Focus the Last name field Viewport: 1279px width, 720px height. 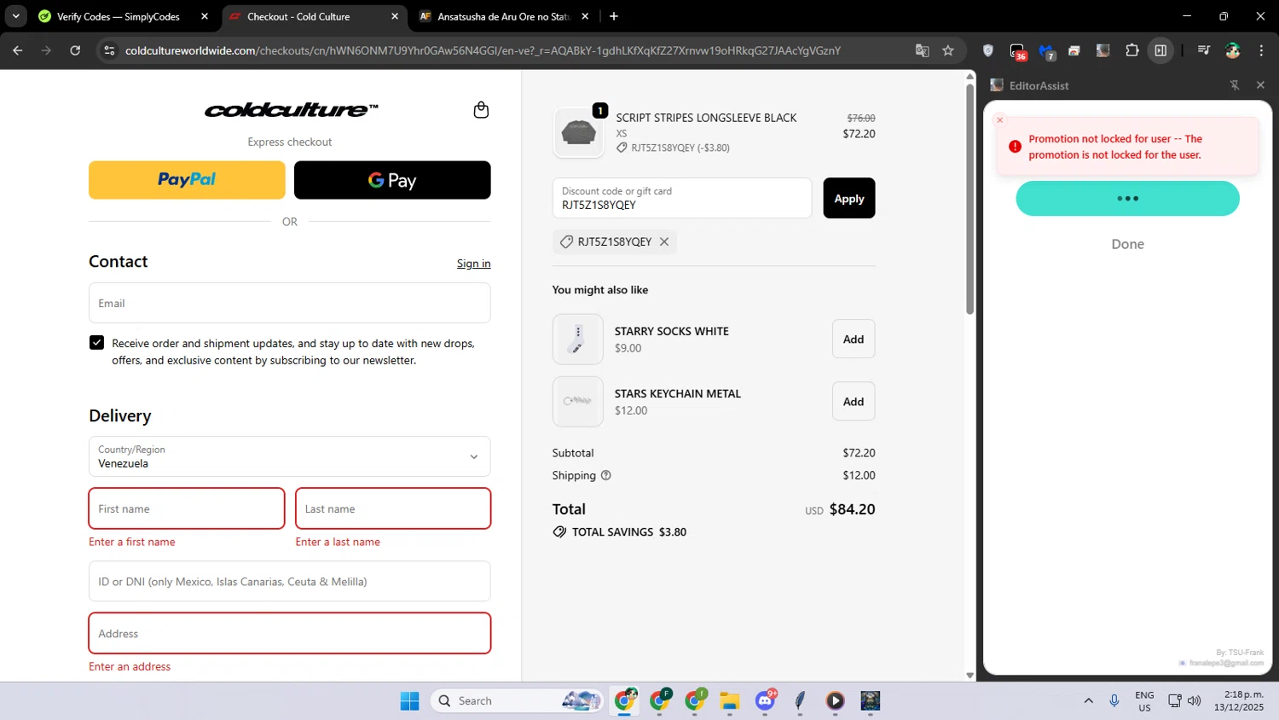click(x=393, y=508)
